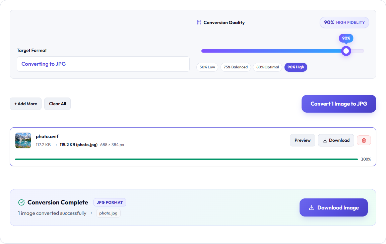
Task: Click the Target Format label
Action: click(32, 51)
